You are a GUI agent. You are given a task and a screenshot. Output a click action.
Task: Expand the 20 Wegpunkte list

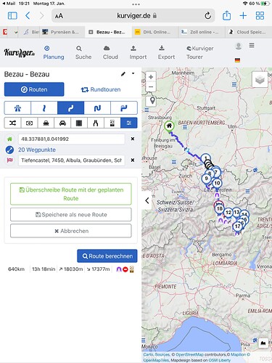tap(37, 150)
